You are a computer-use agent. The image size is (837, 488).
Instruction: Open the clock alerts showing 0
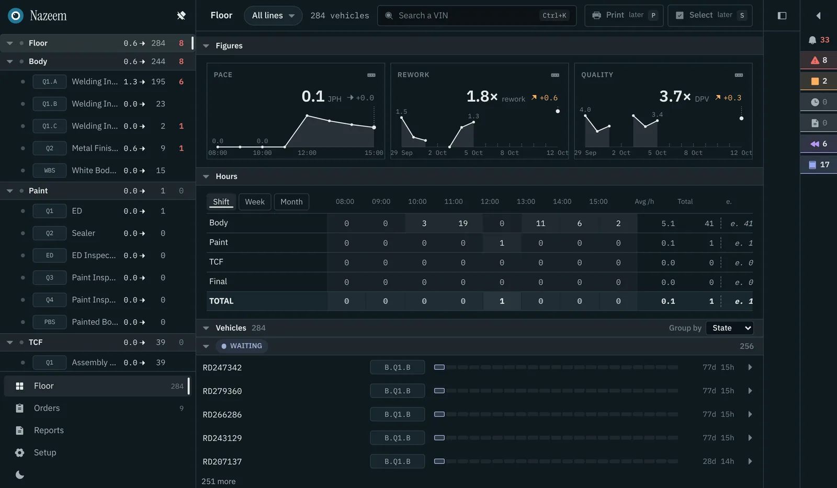coord(819,102)
